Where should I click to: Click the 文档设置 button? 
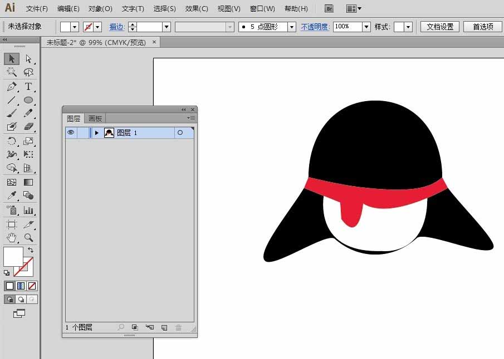(440, 27)
